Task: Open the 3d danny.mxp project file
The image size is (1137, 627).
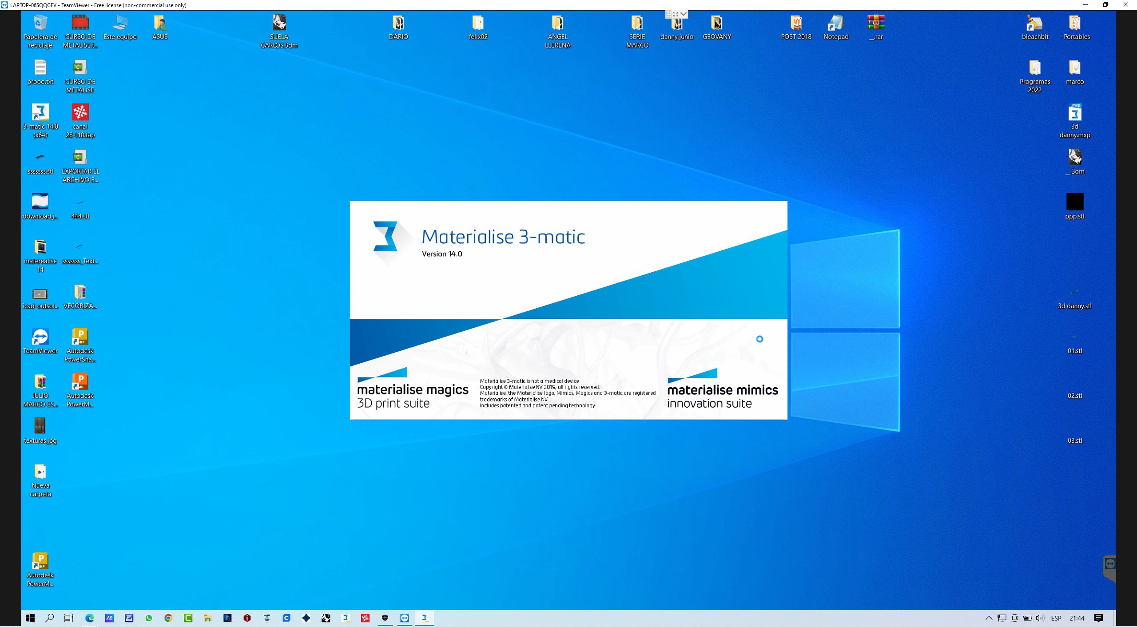Action: [1074, 113]
